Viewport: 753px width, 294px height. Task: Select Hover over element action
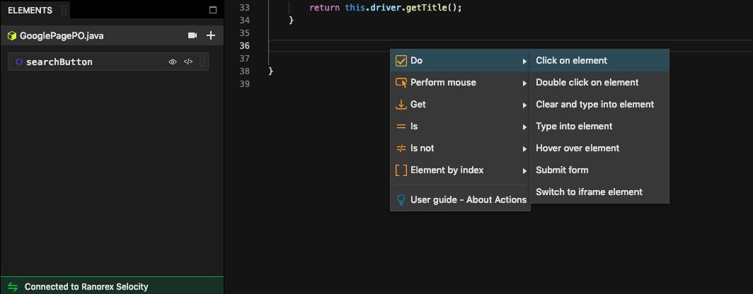599,148
